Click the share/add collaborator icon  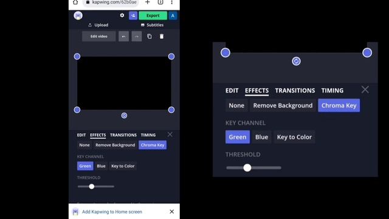(133, 16)
